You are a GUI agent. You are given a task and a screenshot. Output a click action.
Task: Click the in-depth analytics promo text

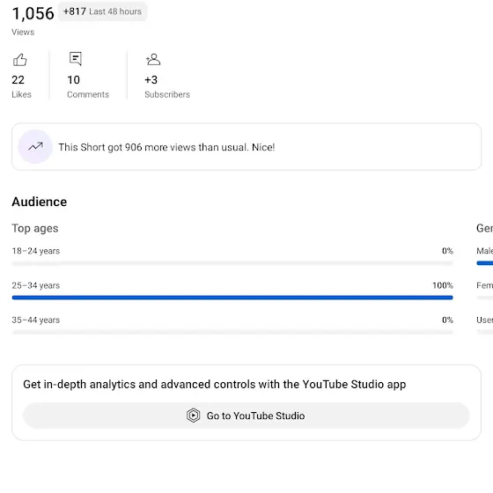(215, 385)
